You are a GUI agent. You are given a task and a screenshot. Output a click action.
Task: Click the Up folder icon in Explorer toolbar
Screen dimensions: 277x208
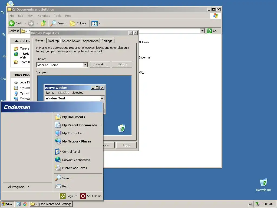coord(44,23)
